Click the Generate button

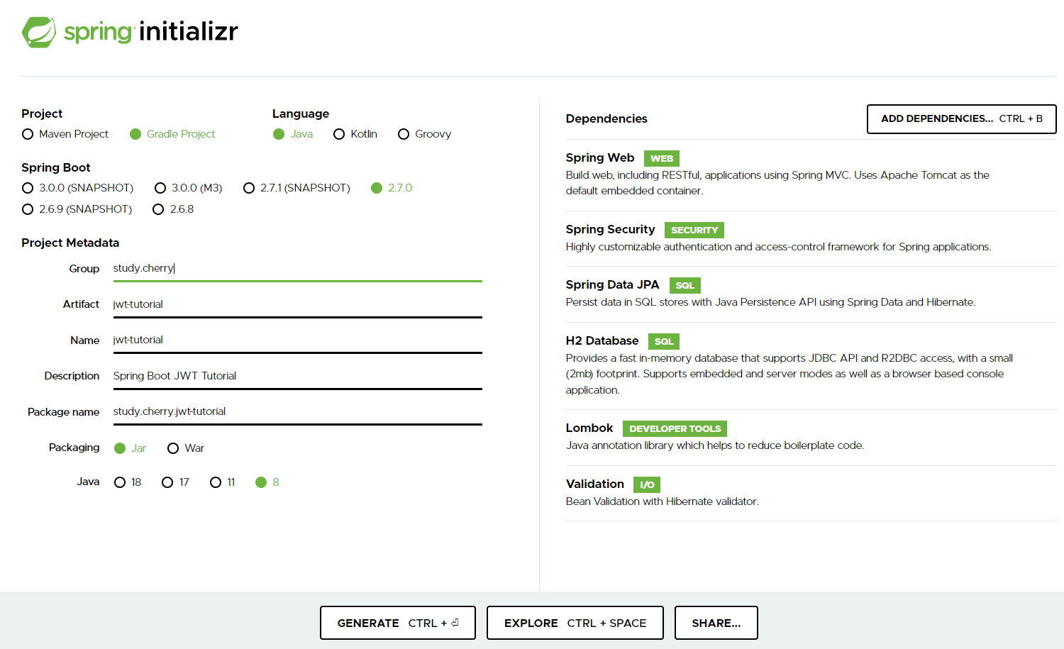pos(398,623)
